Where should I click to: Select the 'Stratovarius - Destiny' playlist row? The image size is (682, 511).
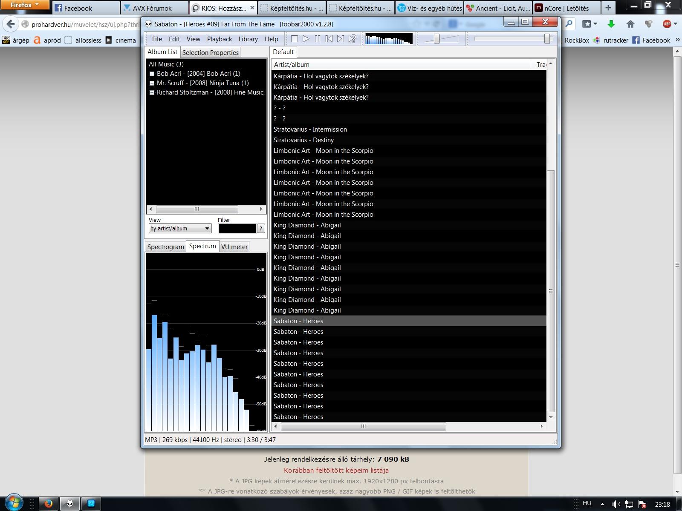[x=409, y=140]
